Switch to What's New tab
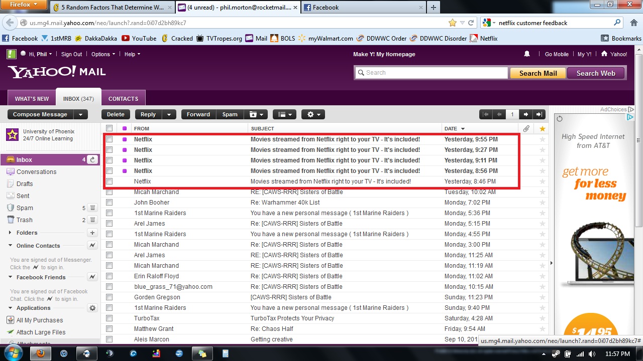This screenshot has width=643, height=361. pyautogui.click(x=32, y=99)
